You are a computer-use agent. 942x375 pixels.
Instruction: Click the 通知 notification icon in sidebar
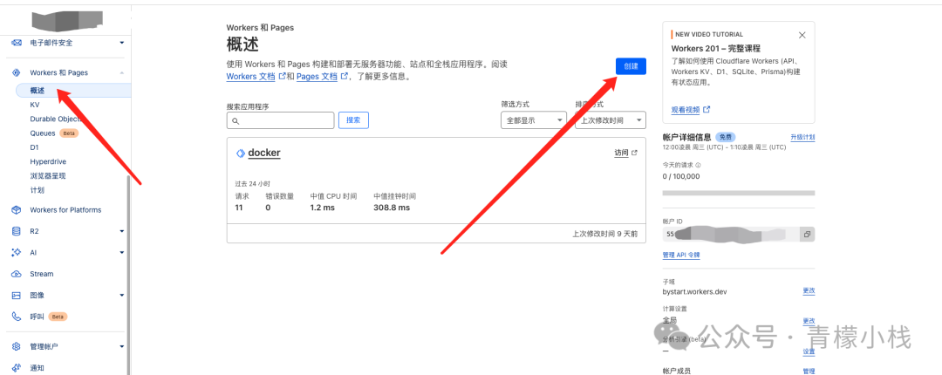17,368
